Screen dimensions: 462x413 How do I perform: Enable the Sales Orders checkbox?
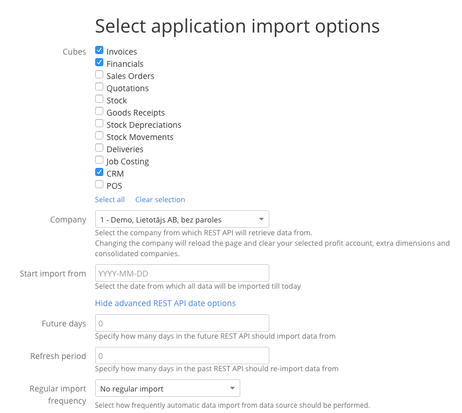point(99,76)
